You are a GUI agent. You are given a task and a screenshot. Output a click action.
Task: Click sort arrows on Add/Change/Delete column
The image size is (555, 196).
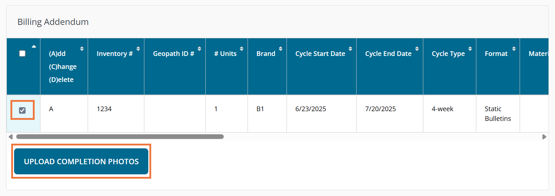click(82, 48)
